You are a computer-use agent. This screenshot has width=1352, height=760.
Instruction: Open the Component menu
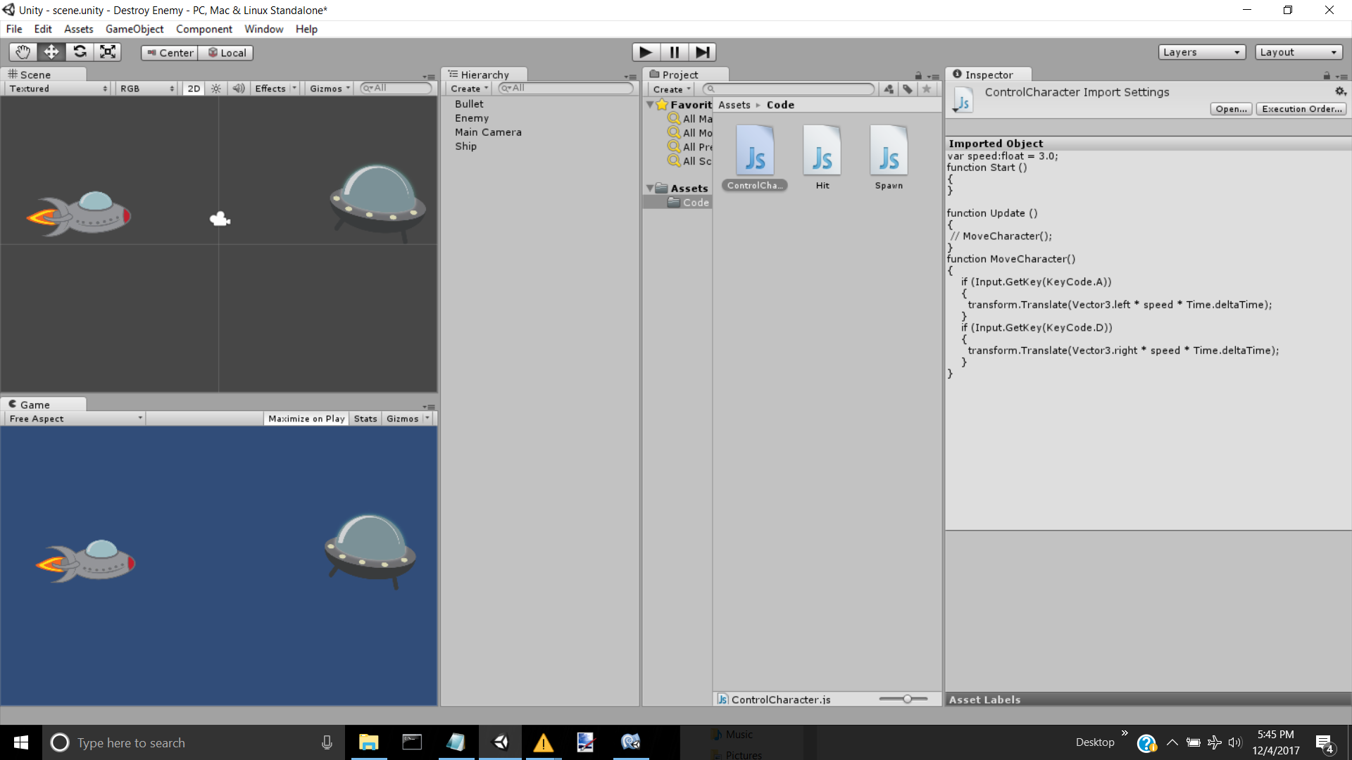pyautogui.click(x=204, y=29)
